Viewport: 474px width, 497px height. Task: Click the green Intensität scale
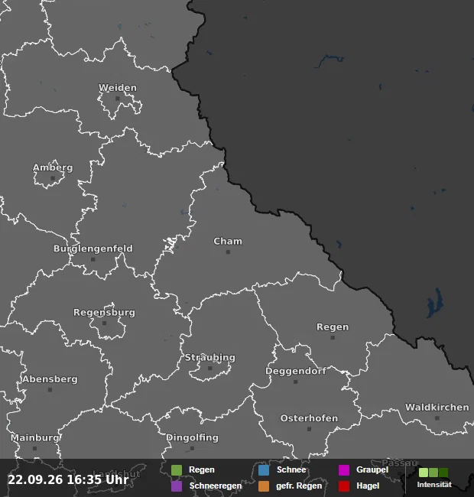(x=433, y=473)
